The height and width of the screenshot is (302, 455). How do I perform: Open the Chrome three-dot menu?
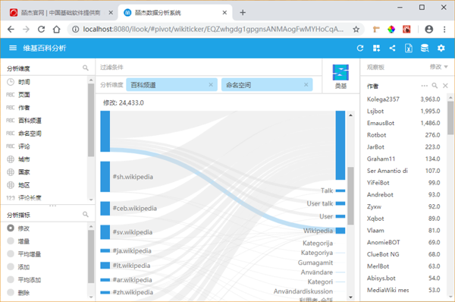coord(444,30)
